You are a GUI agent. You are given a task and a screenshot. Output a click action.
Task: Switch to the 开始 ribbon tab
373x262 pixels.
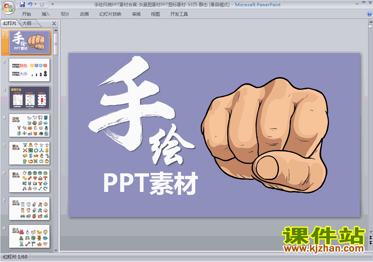(x=26, y=14)
